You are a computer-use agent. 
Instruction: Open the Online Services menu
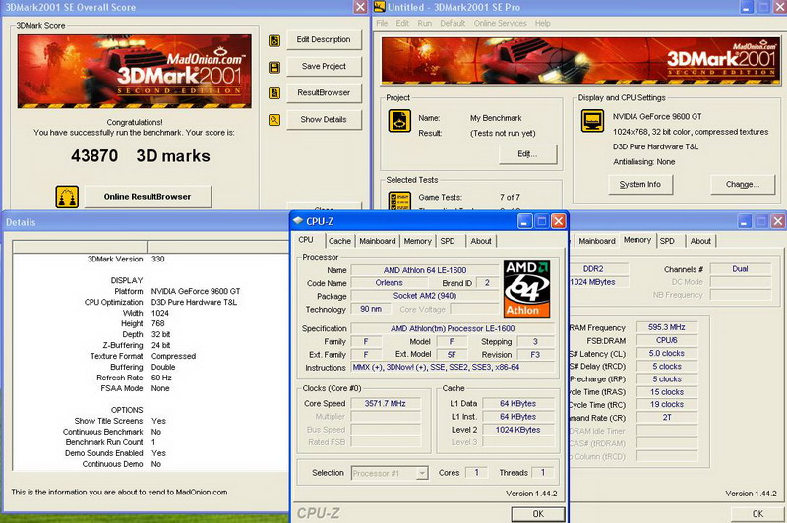(x=501, y=23)
